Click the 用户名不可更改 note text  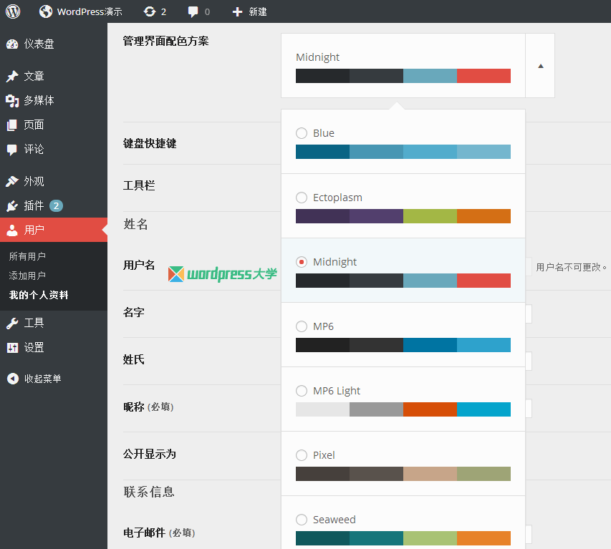point(572,268)
